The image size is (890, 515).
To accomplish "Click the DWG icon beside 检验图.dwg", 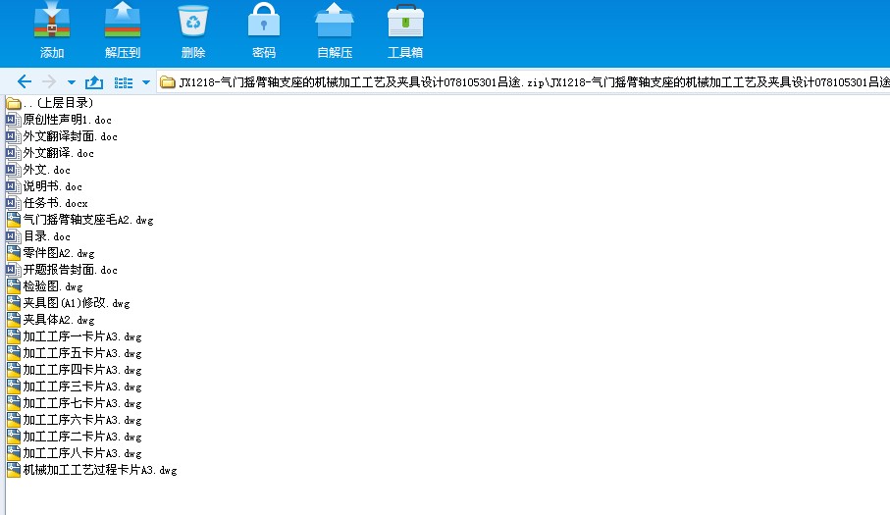I will (14, 286).
